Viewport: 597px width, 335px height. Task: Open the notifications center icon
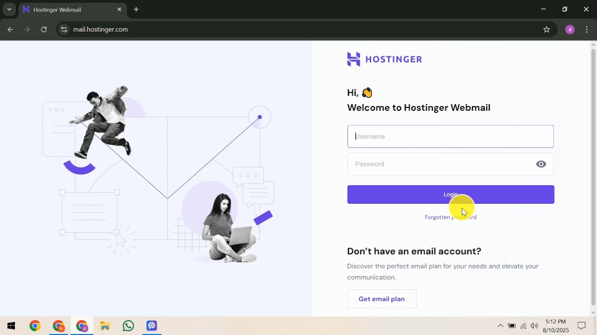(x=582, y=326)
